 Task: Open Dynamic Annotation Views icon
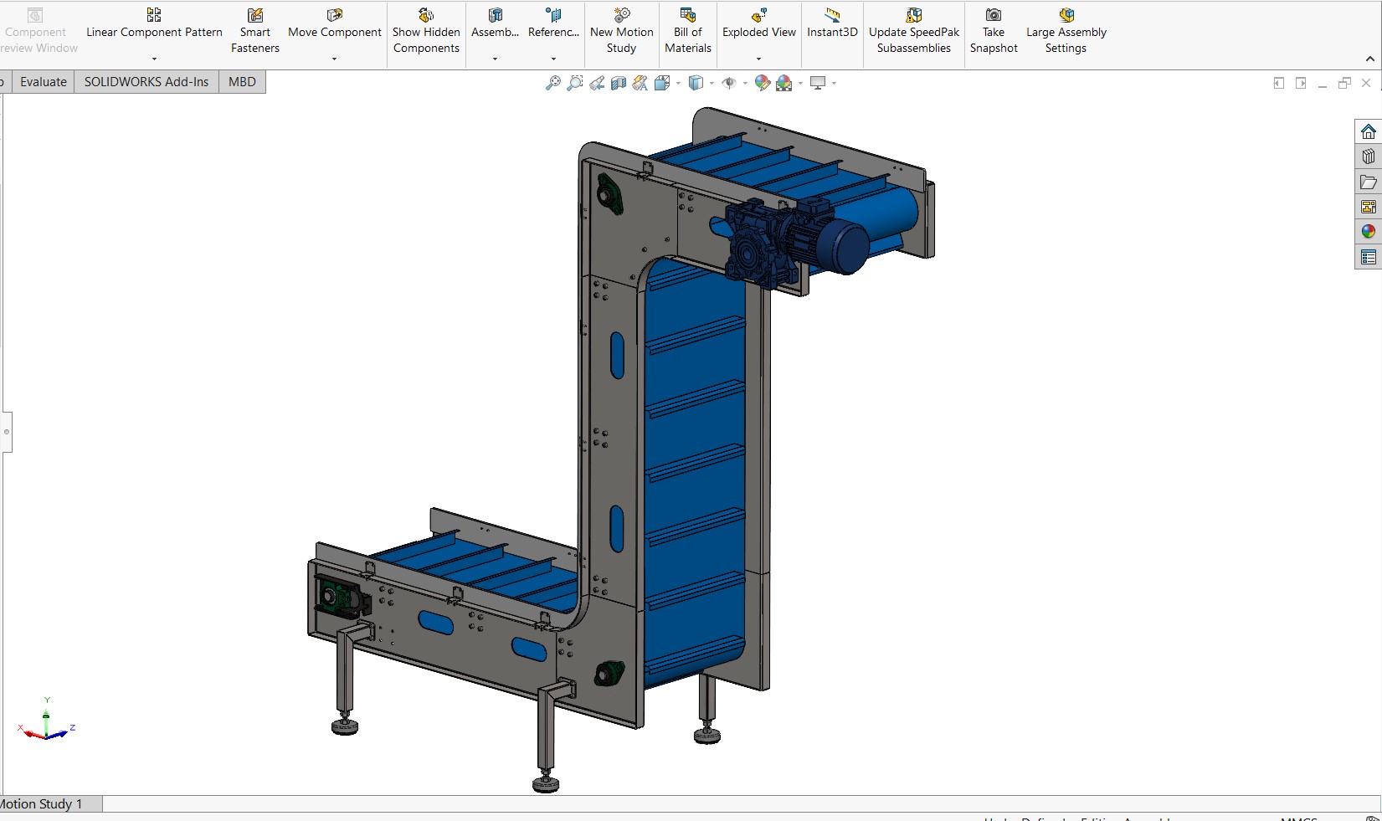click(640, 83)
